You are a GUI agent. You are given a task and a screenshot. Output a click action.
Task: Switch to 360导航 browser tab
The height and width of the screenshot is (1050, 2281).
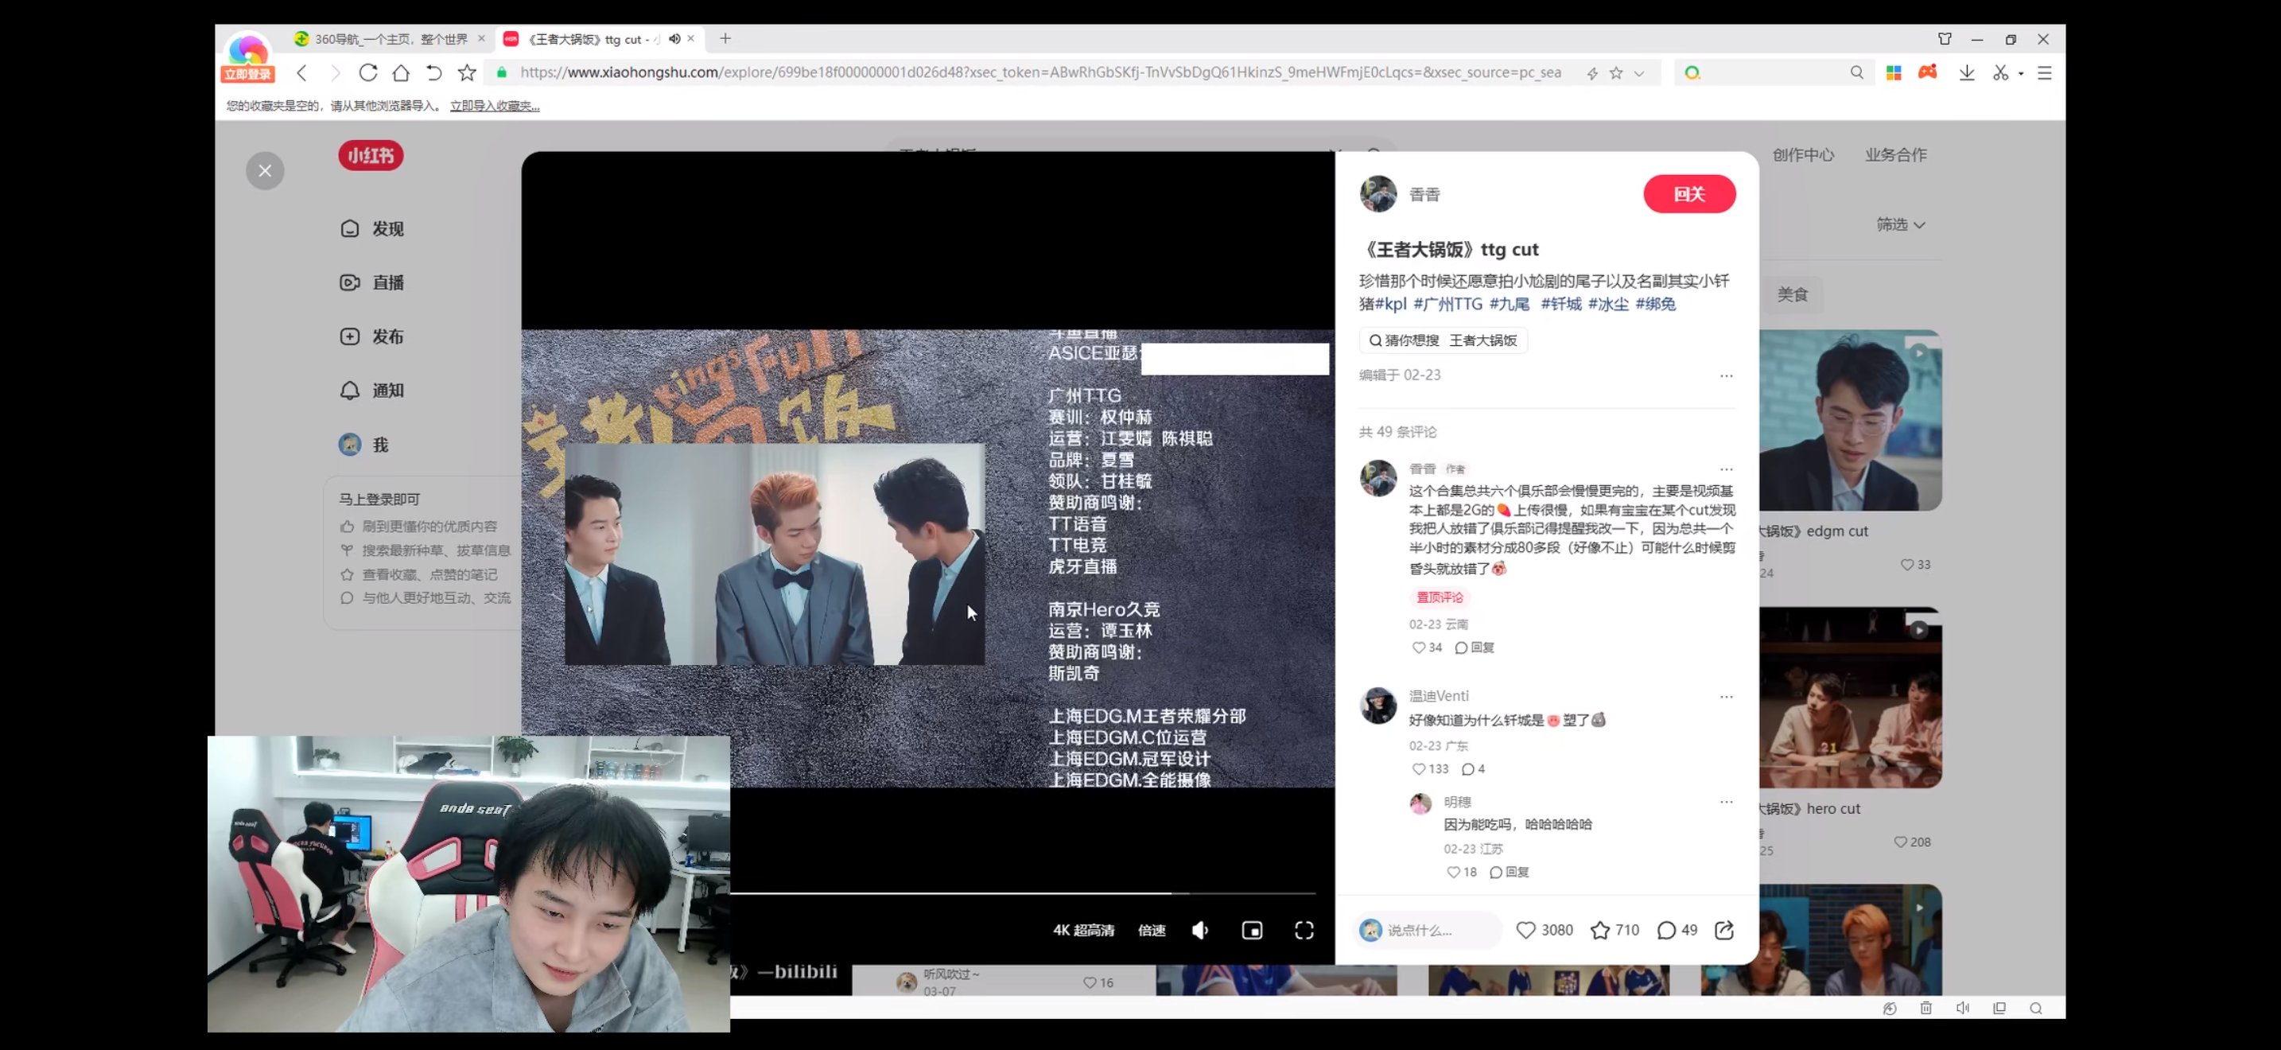[390, 39]
